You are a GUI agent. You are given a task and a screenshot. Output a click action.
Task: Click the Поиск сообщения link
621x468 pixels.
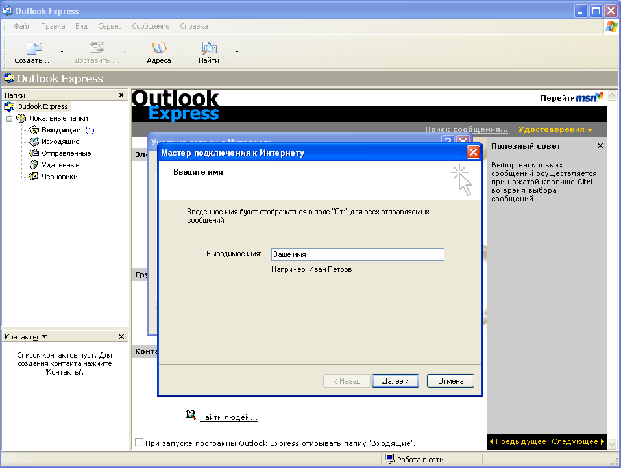point(466,129)
